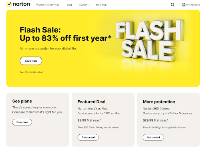Click Shop now under See plans
Image resolution: width=205 pixels, height=150 pixels.
coord(22,122)
